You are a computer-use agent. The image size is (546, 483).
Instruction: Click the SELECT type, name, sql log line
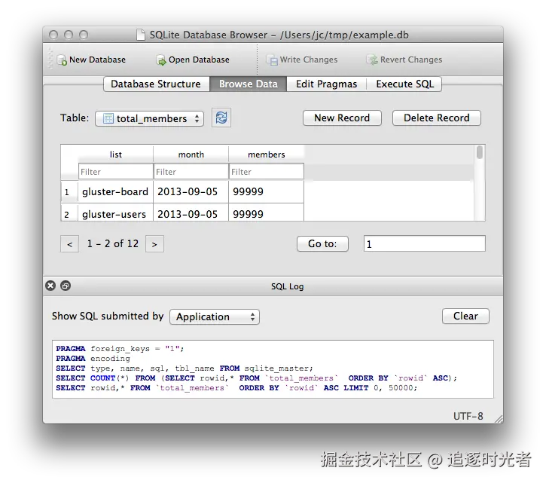[x=185, y=368]
